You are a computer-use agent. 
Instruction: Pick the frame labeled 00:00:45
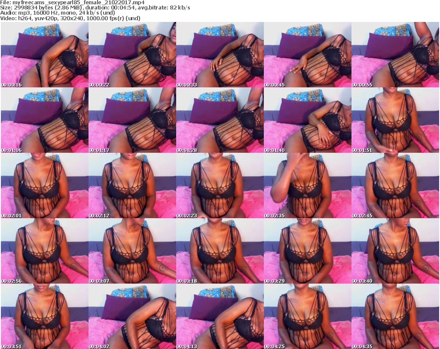coord(308,55)
